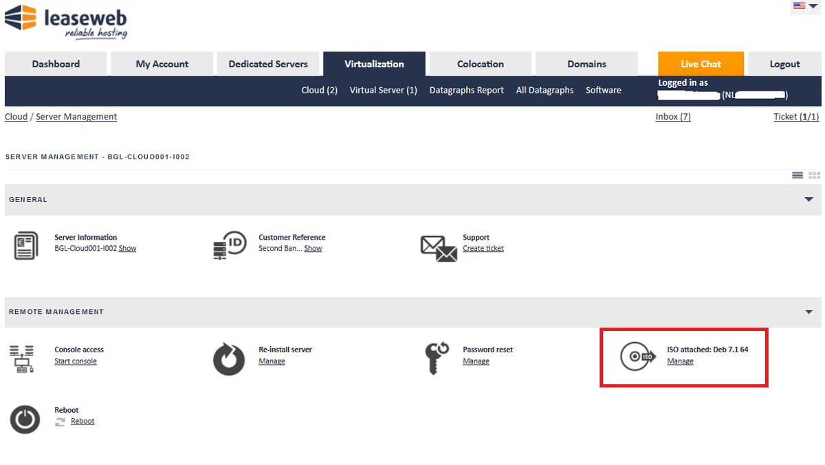Click the Reboot power icon

pos(25,418)
